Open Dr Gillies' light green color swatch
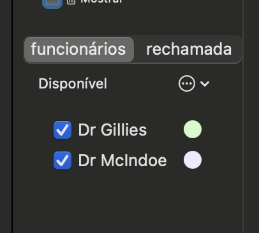This screenshot has height=233, width=259. coord(193,129)
